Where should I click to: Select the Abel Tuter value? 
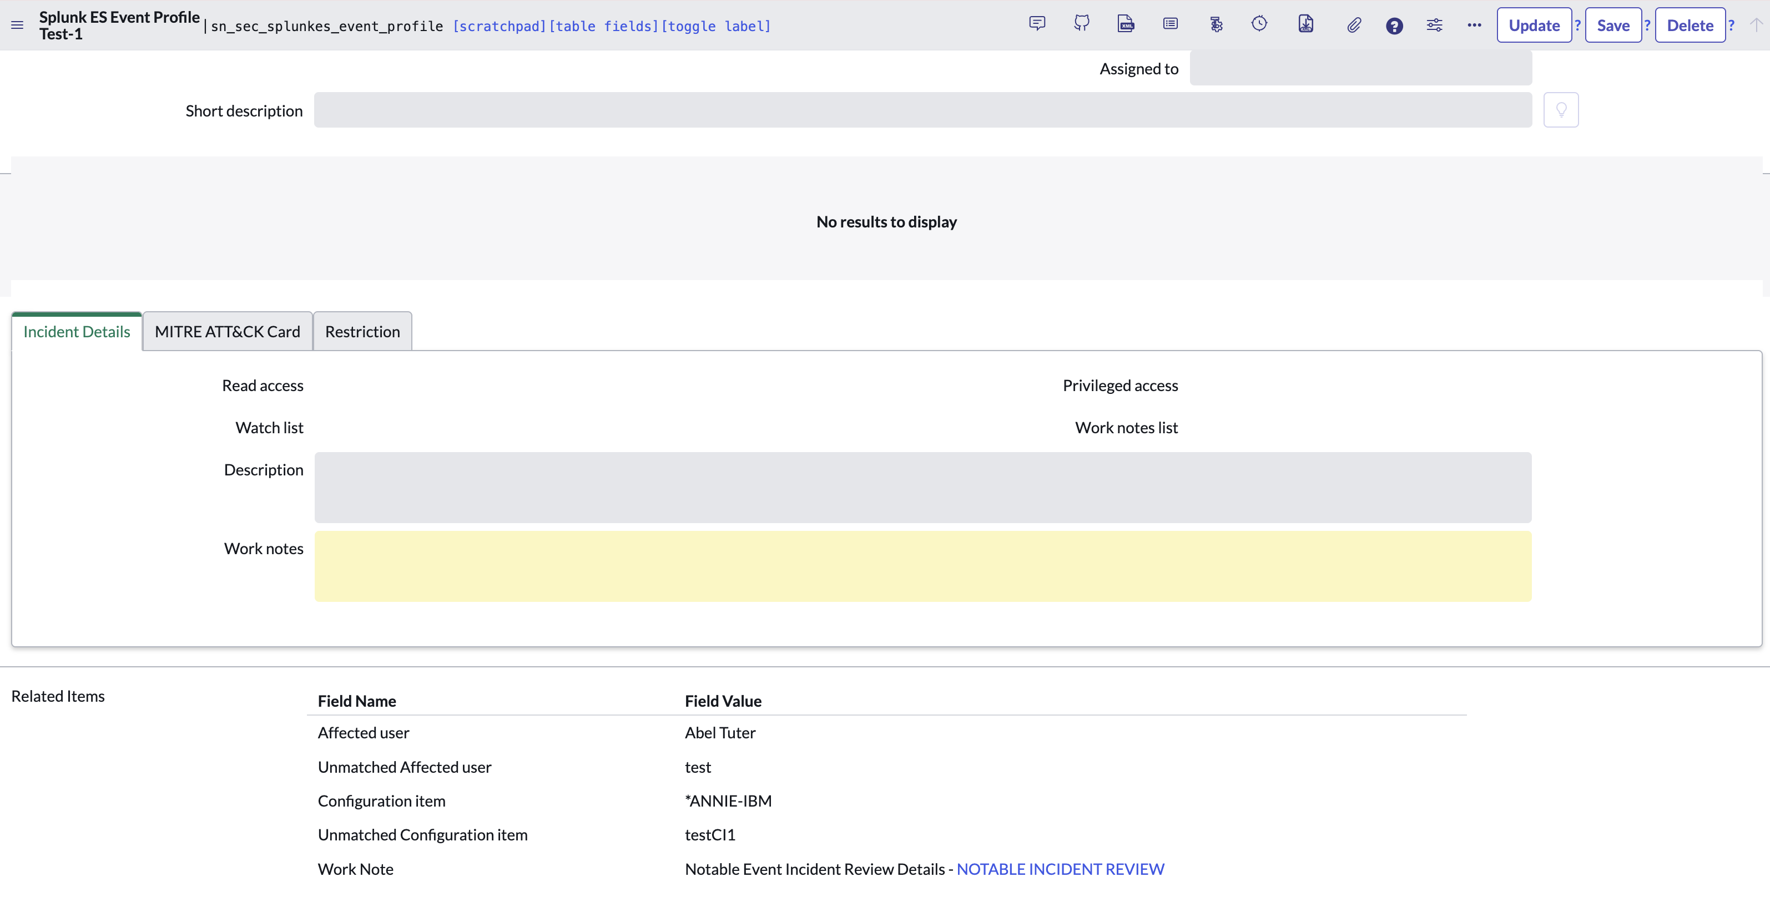point(720,732)
